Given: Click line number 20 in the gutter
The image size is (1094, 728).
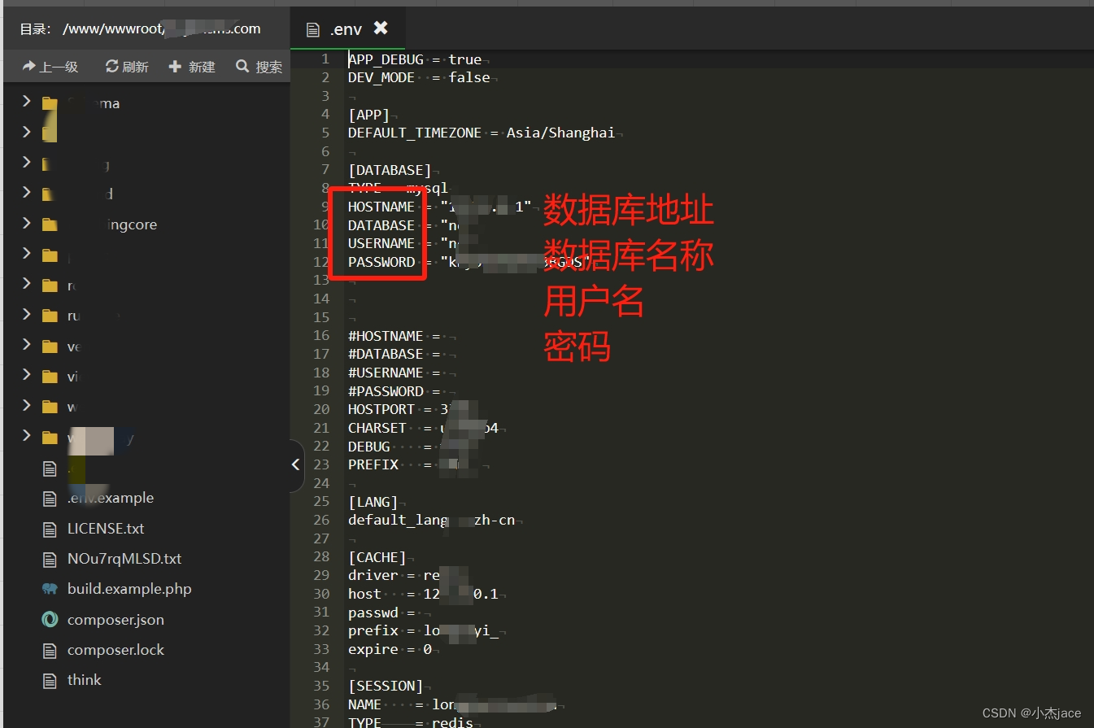Looking at the screenshot, I should pos(321,409).
